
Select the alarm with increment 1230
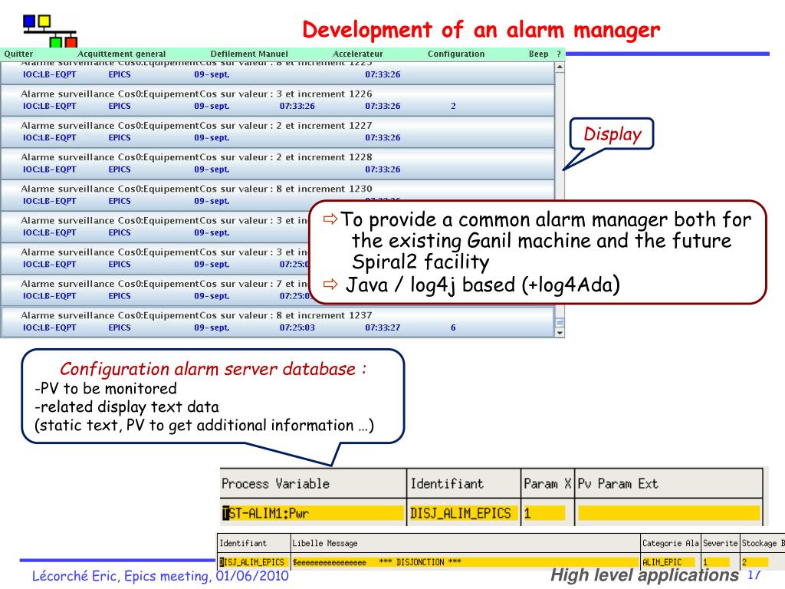tap(278, 195)
